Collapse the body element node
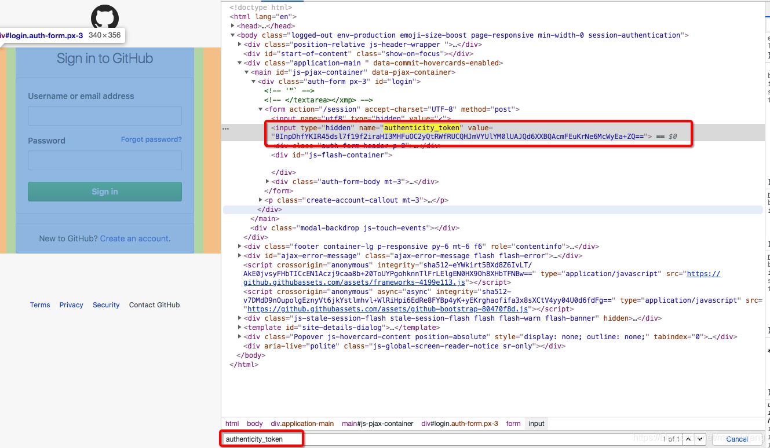Viewport: 770px width, 448px height. [x=232, y=35]
